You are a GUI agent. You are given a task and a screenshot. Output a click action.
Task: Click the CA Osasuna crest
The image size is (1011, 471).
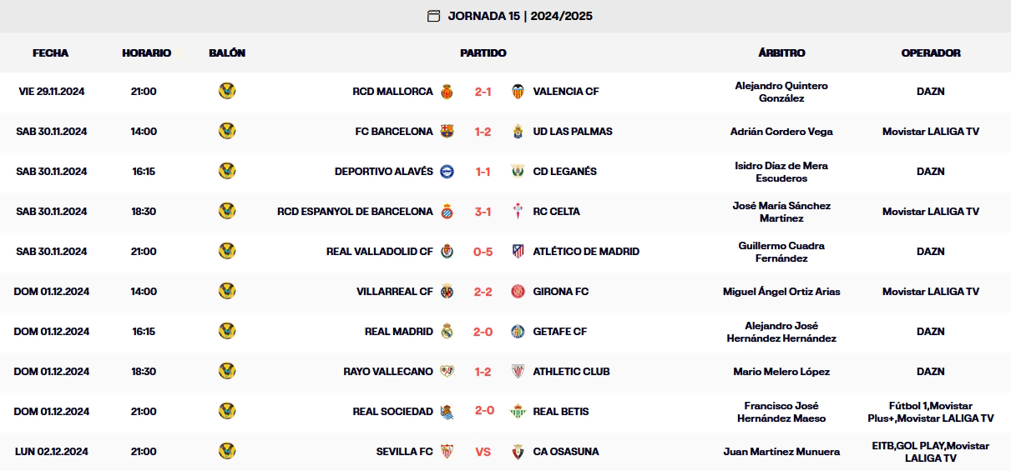[518, 452]
